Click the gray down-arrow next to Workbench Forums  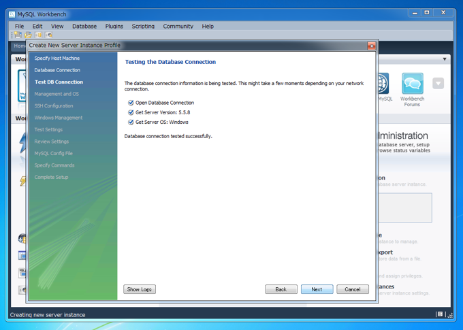[438, 84]
